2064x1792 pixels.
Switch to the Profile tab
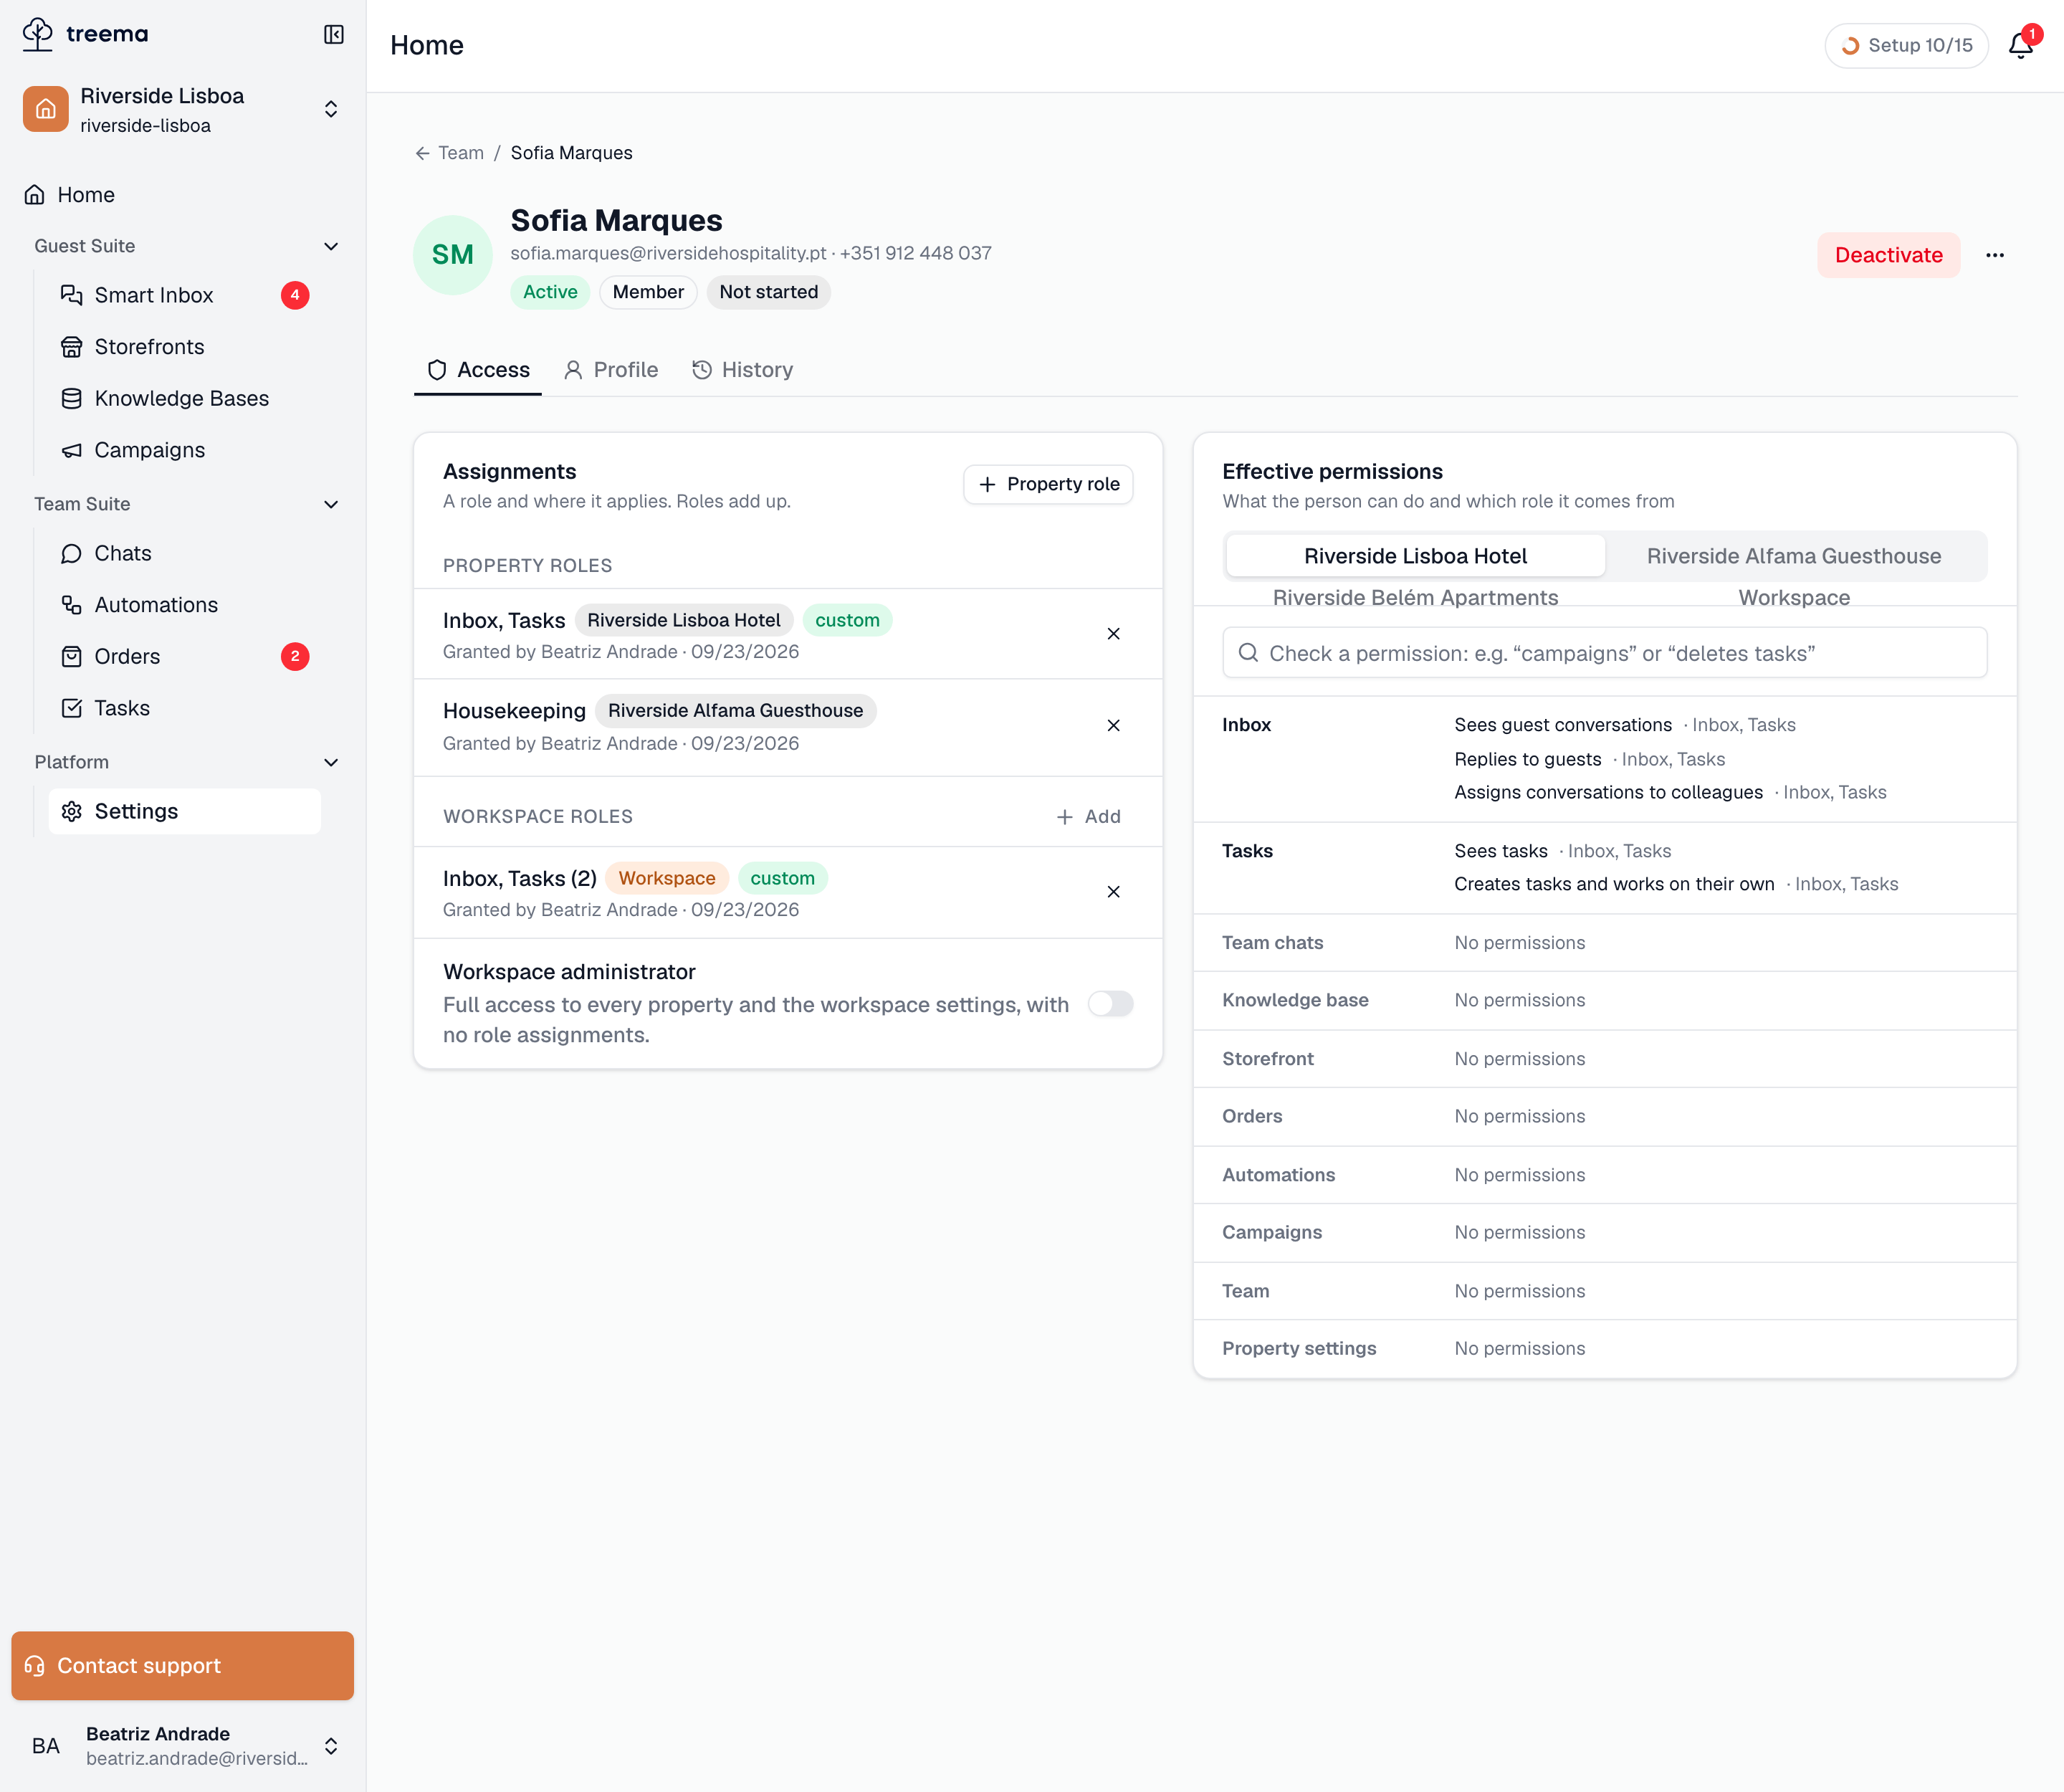tap(611, 370)
